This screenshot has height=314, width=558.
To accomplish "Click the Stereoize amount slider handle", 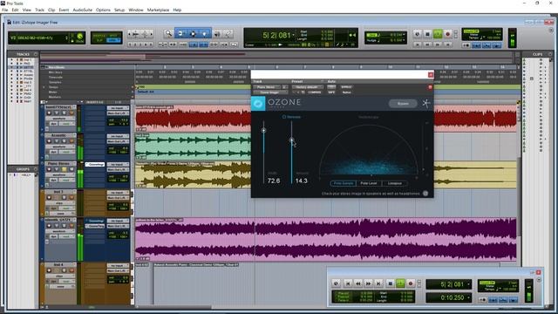I will tap(291, 140).
